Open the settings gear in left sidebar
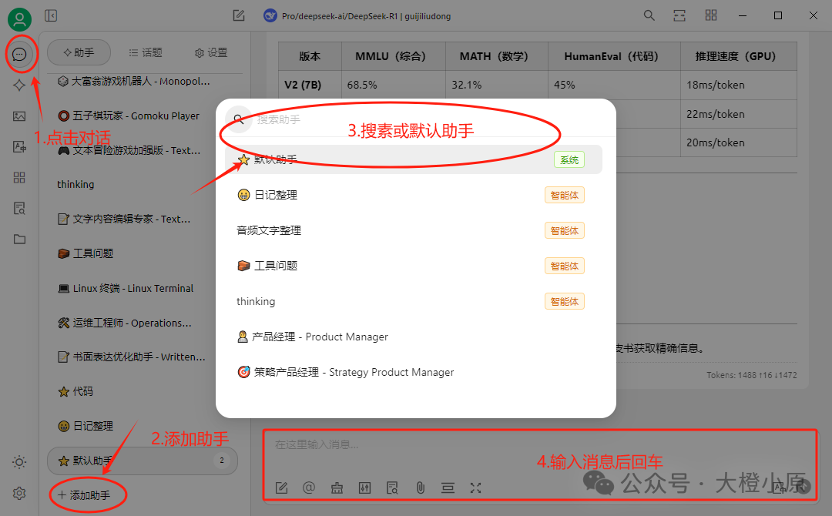Viewport: 832px width, 516px height. (19, 493)
